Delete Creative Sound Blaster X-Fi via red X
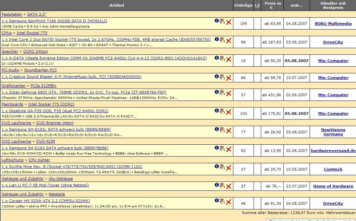Viewport: 356px width, 221px height. [x=229, y=78]
